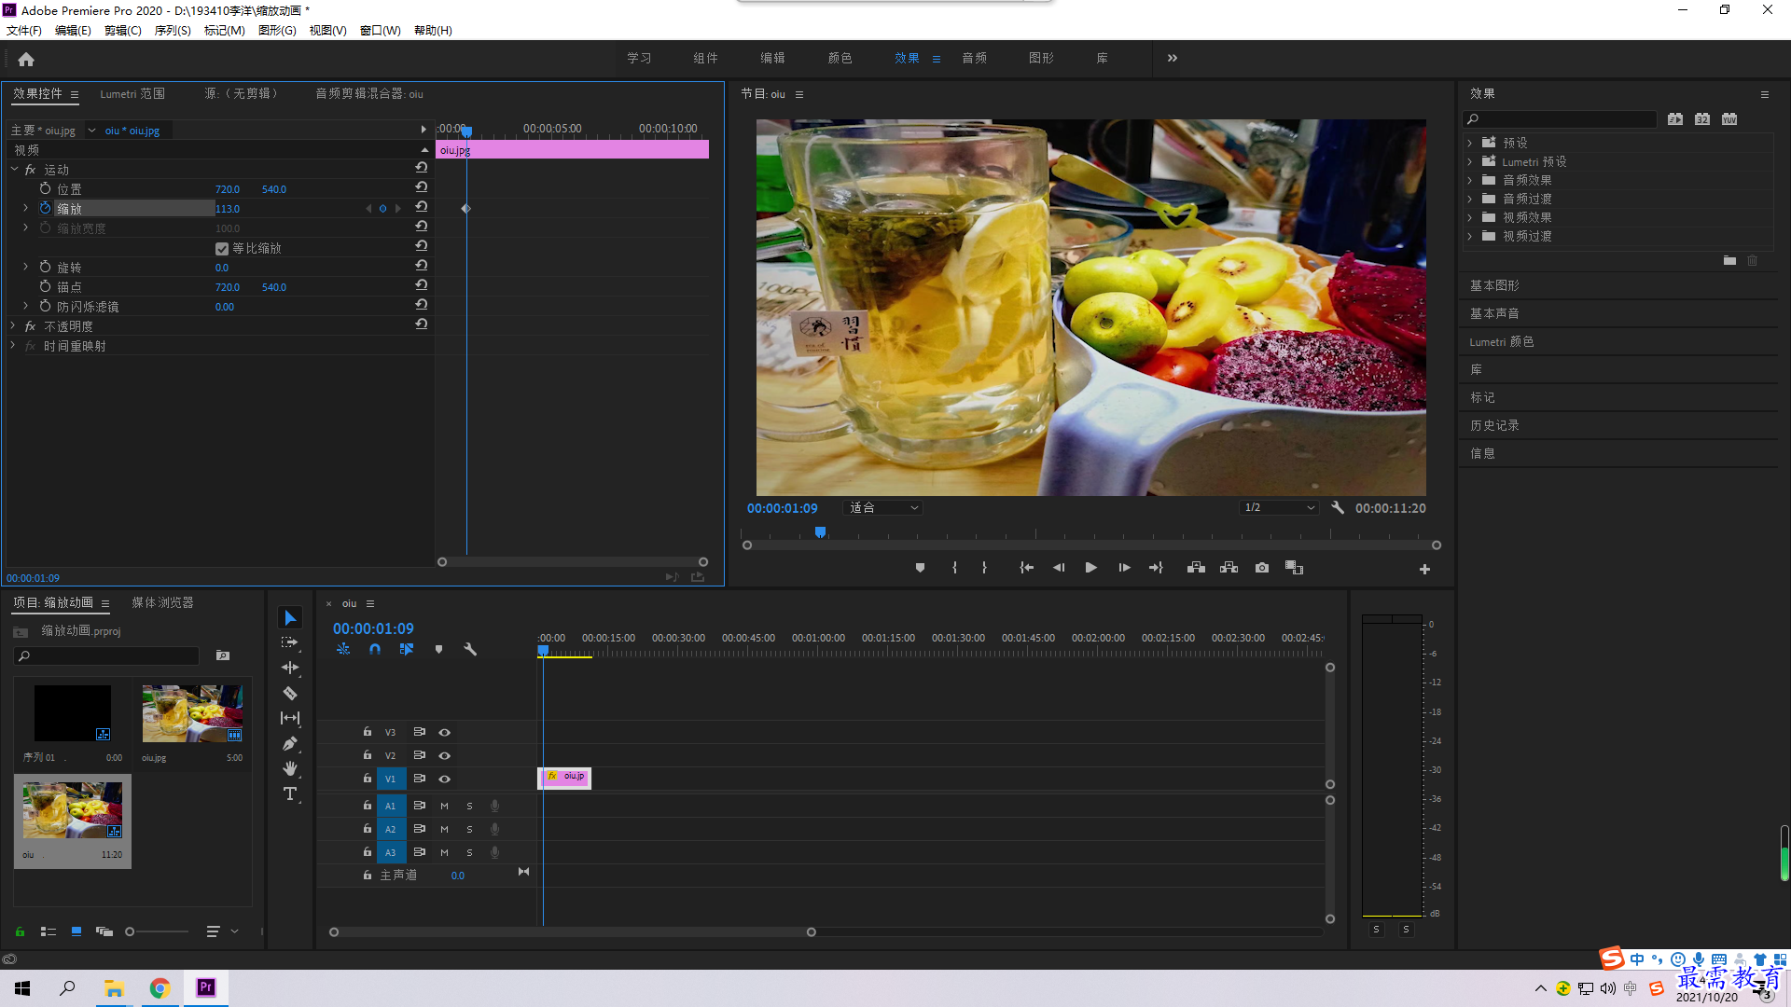Step forward one frame in program monitor

(x=1124, y=568)
